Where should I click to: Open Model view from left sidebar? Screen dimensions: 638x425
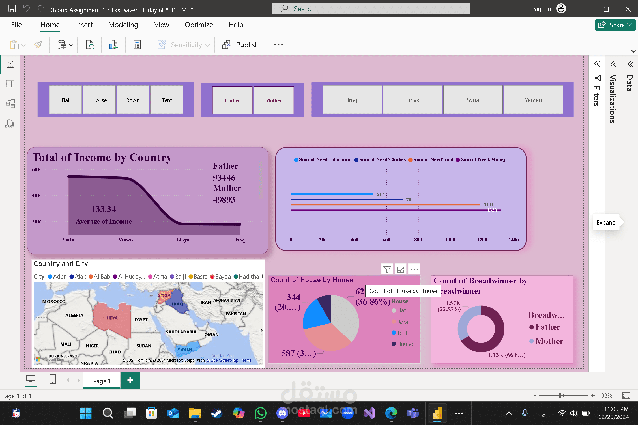[x=10, y=103]
